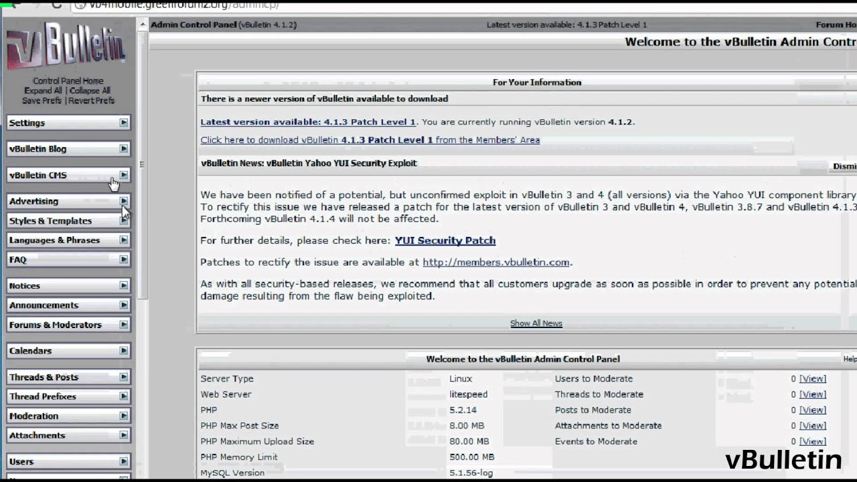Viewport: 857px width, 482px height.
Task: View Users to Moderate
Action: coord(813,379)
